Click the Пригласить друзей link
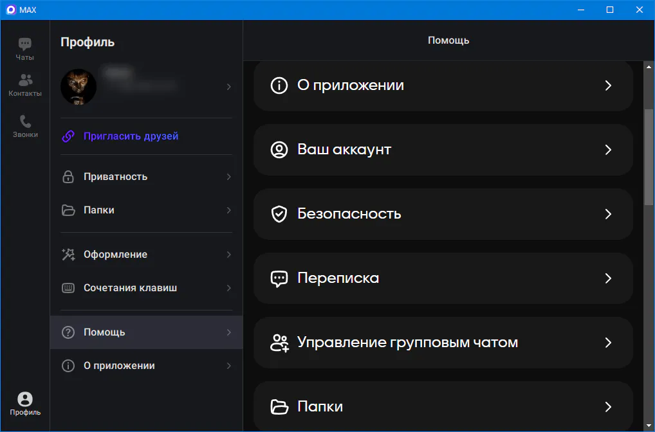This screenshot has width=655, height=432. 131,136
